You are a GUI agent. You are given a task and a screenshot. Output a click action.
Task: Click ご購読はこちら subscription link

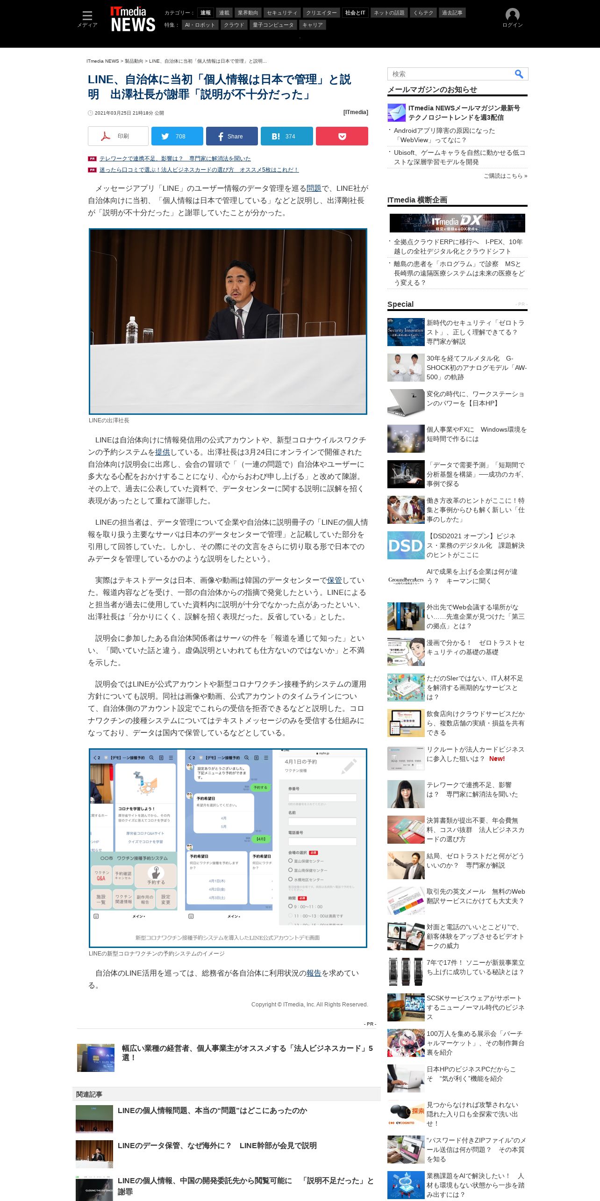(x=505, y=176)
